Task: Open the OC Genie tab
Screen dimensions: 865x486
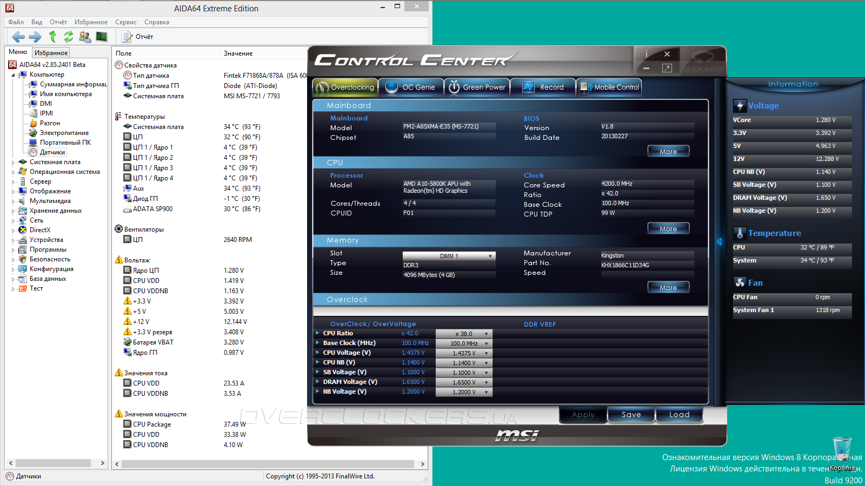Action: click(411, 87)
